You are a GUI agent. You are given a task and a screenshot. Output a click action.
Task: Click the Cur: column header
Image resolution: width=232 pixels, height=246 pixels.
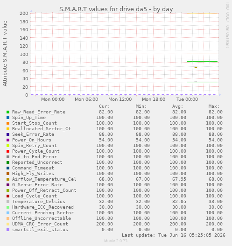[x=105, y=106]
